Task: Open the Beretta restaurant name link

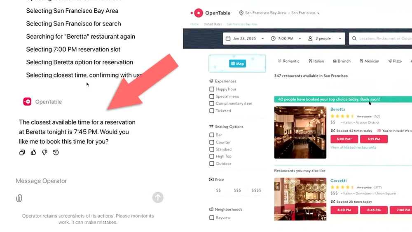Action: click(x=338, y=109)
